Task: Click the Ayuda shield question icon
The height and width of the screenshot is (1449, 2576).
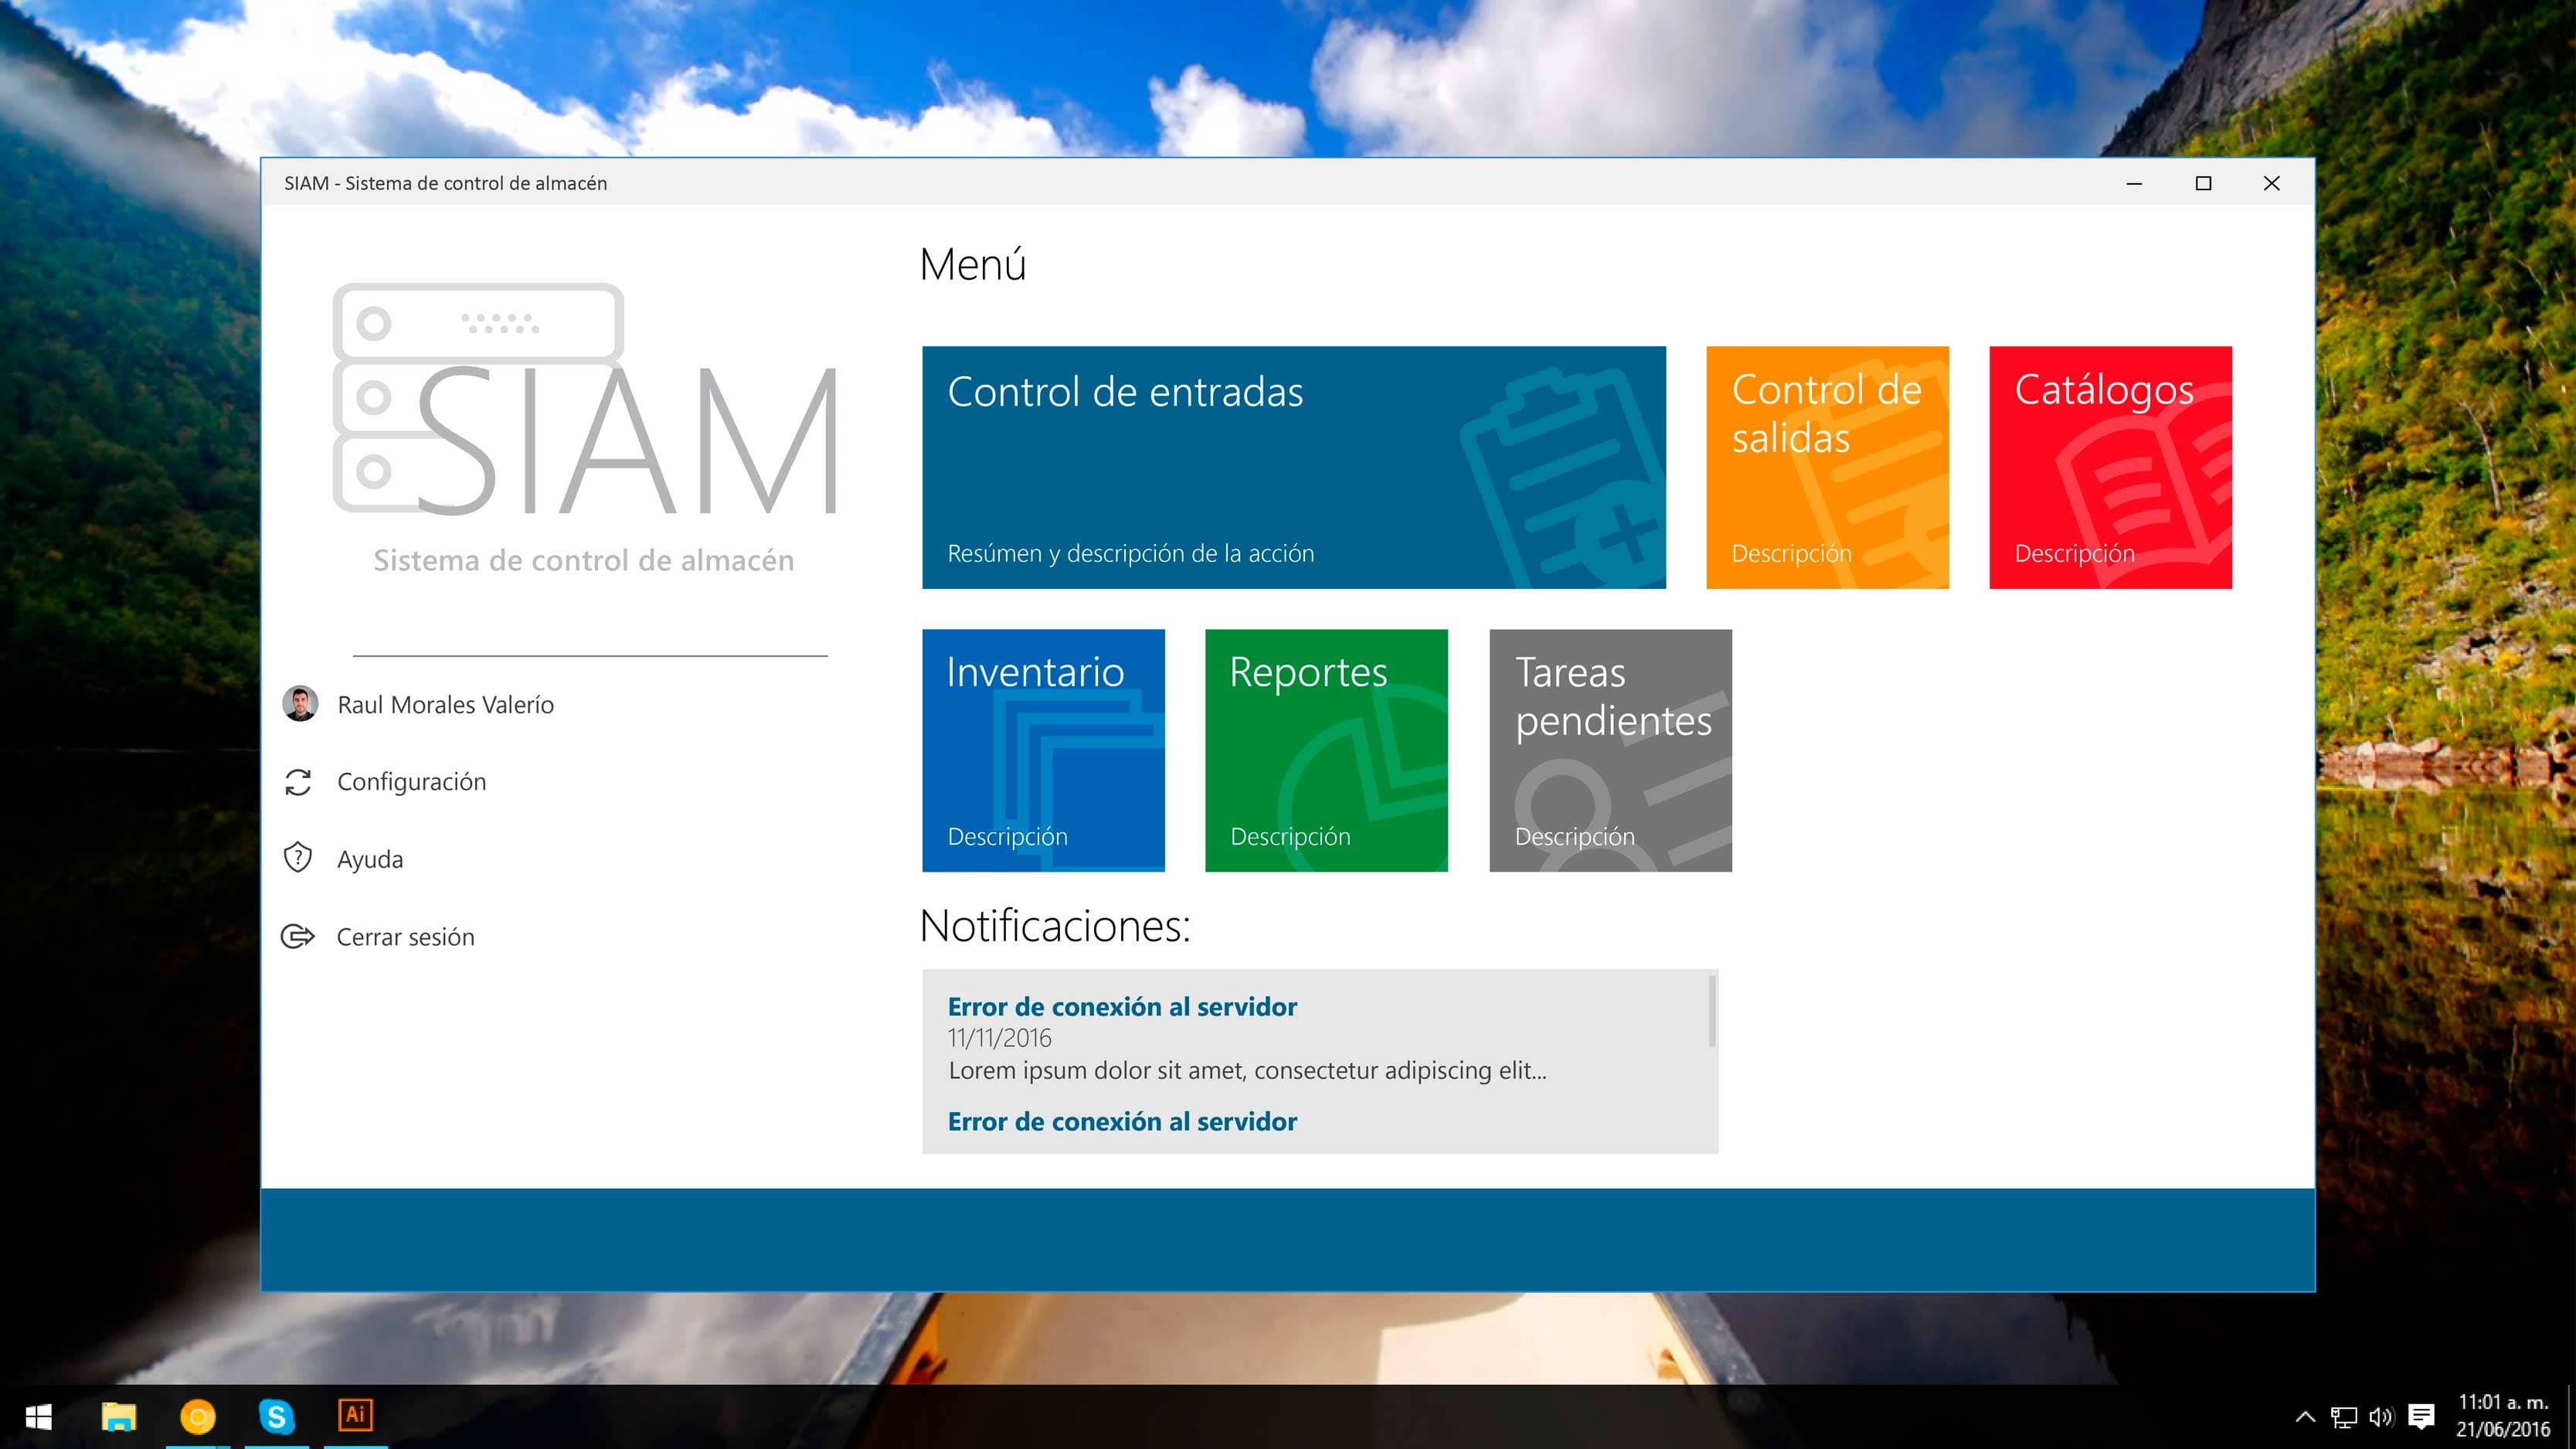Action: point(298,858)
